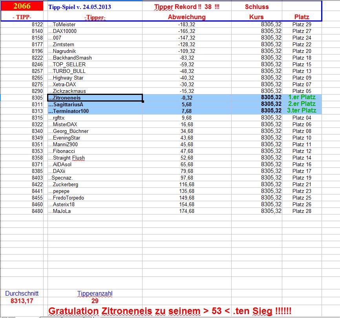The image size is (340, 318).
Task: Select the cell '...DAX10000'
Action: [x=95, y=31]
